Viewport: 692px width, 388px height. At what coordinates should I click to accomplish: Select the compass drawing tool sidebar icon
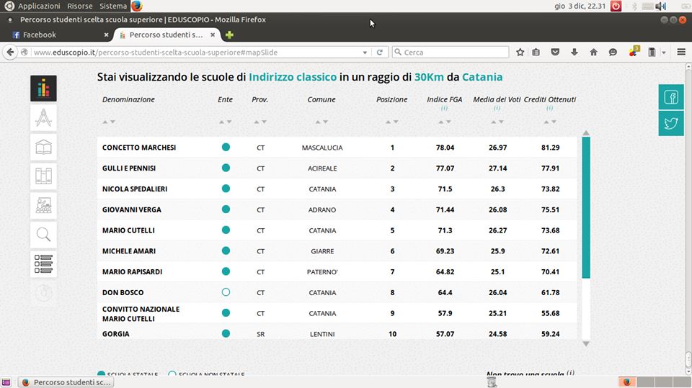point(43,118)
